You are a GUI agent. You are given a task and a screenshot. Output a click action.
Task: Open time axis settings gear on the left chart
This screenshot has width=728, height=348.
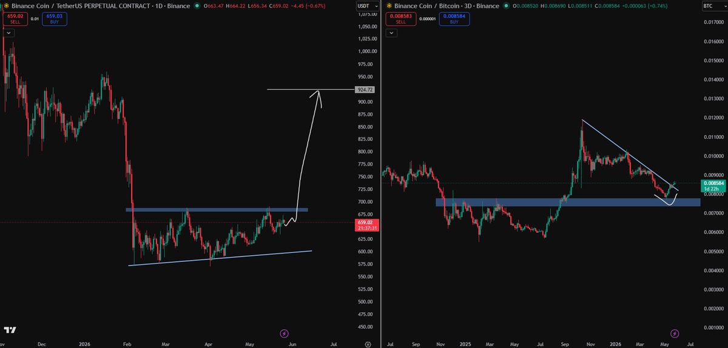click(x=368, y=343)
